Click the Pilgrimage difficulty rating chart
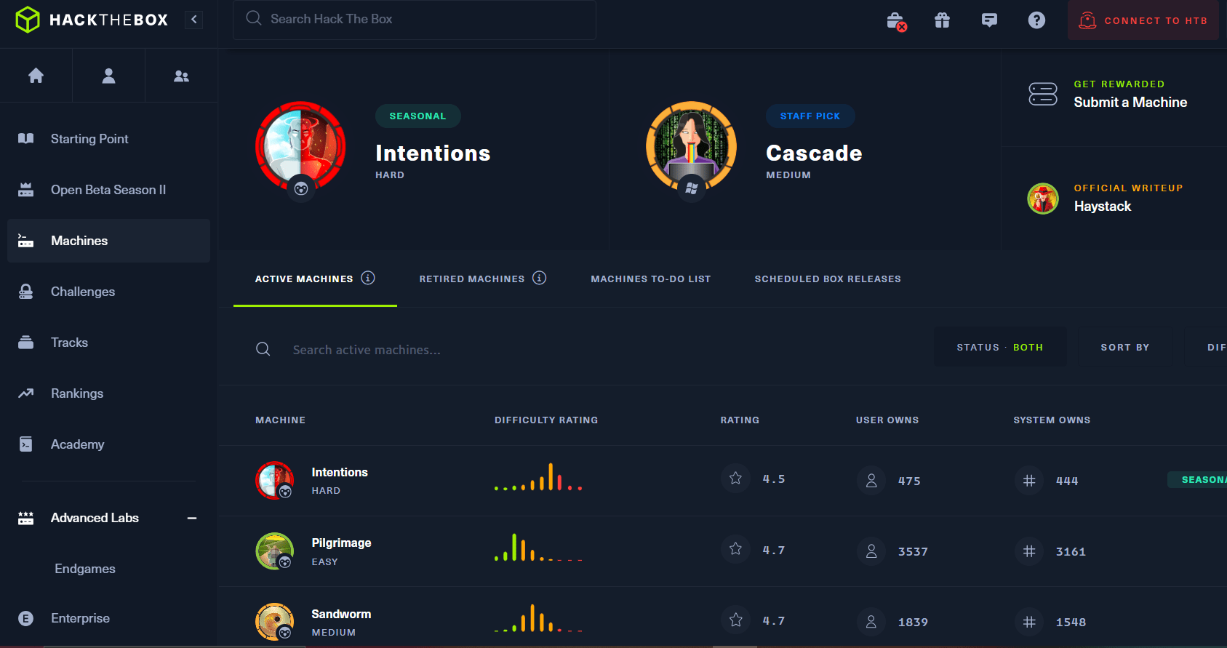 (538, 547)
